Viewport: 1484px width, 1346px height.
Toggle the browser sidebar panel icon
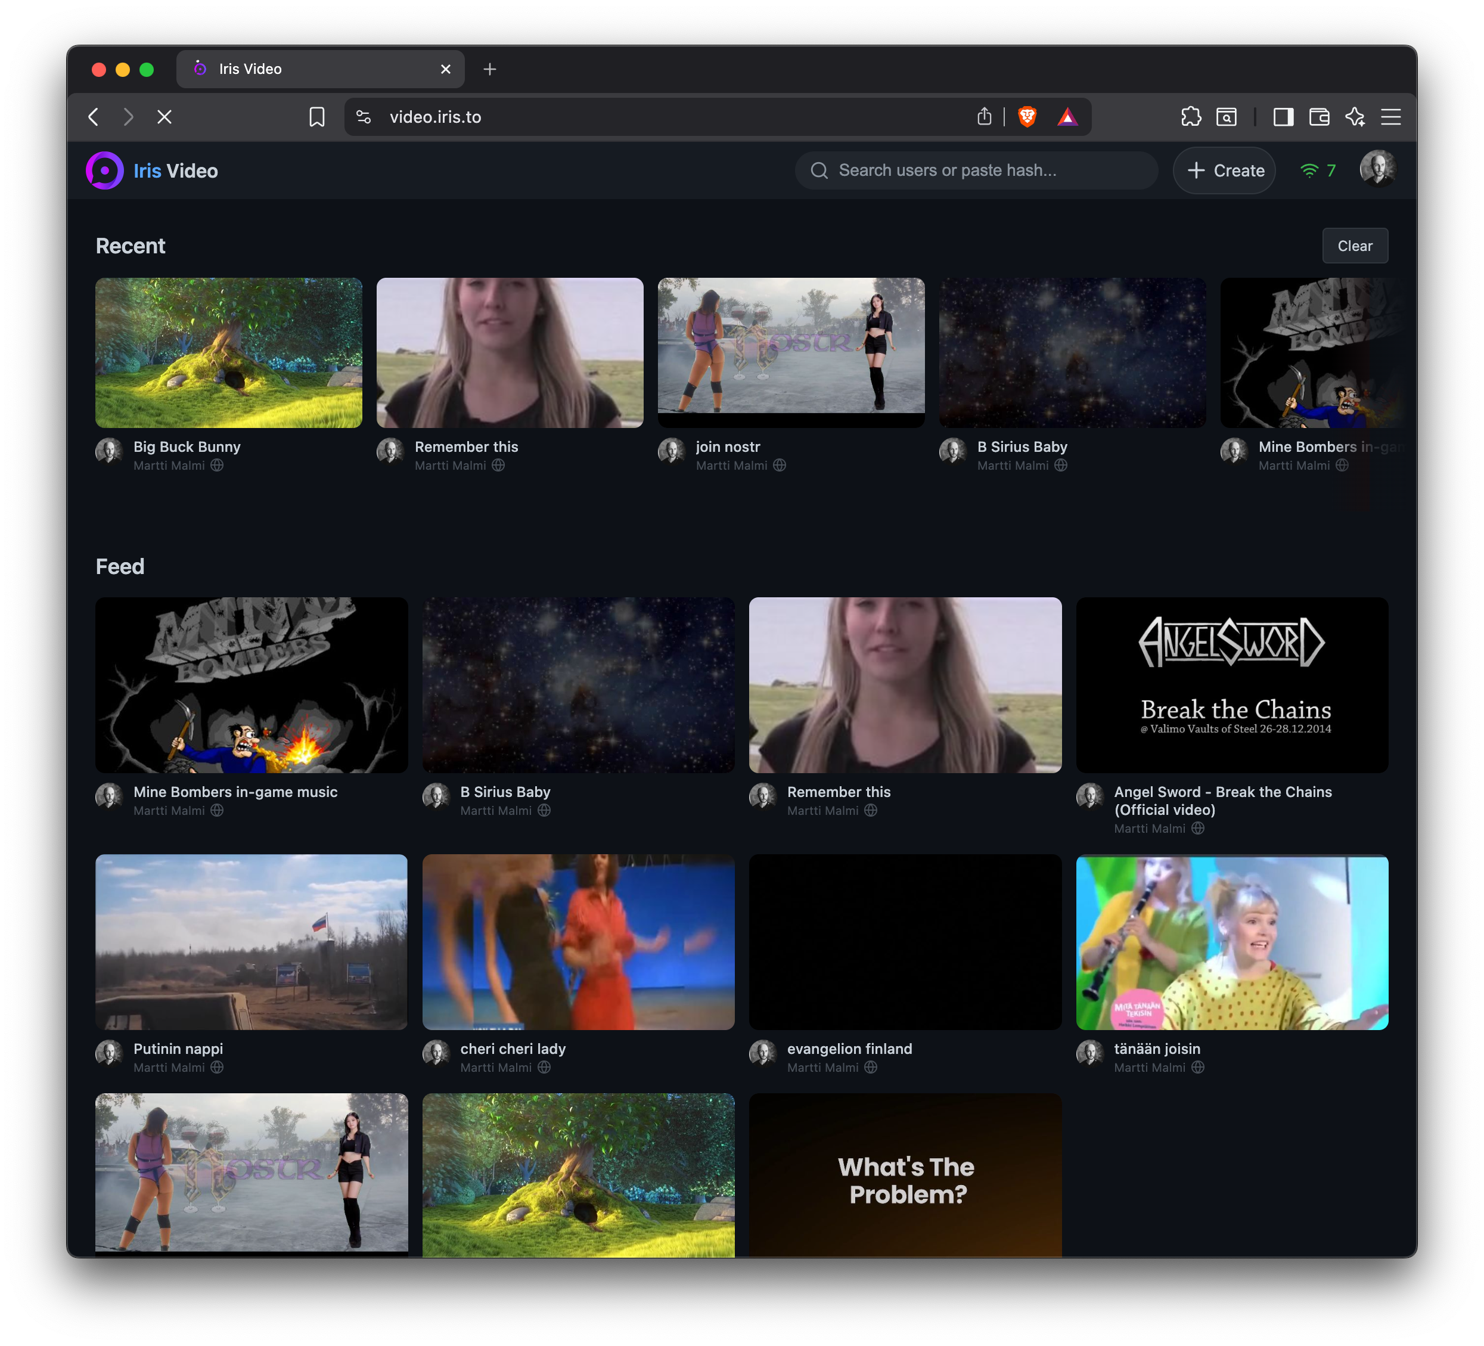1283,116
